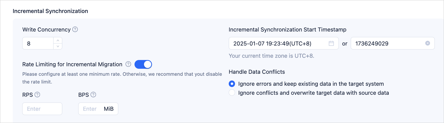Focus the RPS Enter field
The width and height of the screenshot is (444, 123).
click(42, 109)
